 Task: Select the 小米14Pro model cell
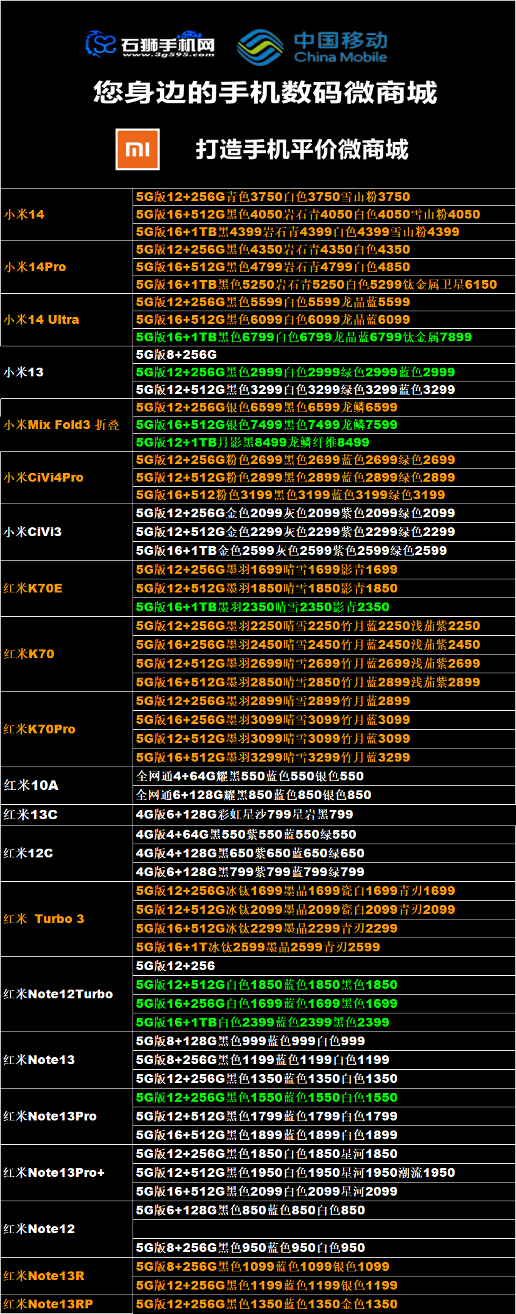tap(67, 267)
